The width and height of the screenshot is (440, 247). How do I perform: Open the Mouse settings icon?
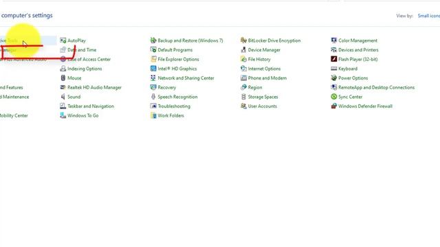63,78
